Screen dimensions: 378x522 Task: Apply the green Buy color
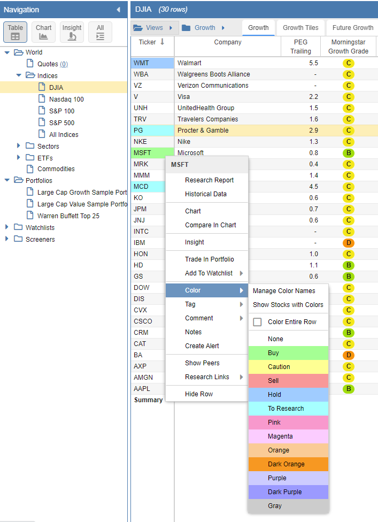coord(288,353)
